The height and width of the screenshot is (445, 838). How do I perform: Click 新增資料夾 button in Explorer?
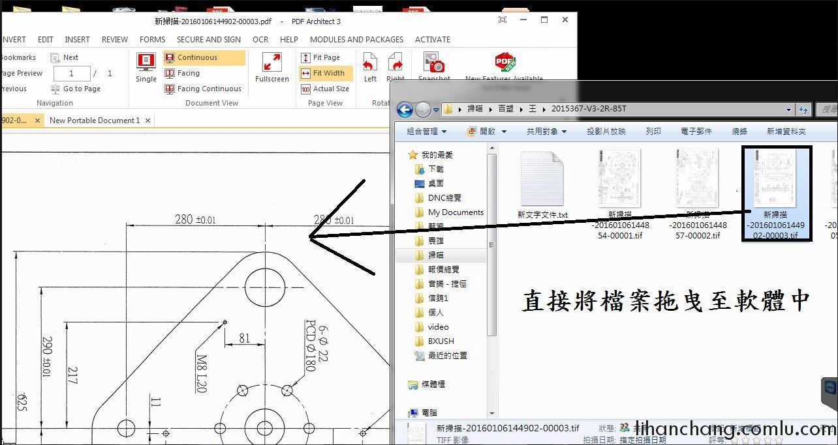tap(786, 131)
